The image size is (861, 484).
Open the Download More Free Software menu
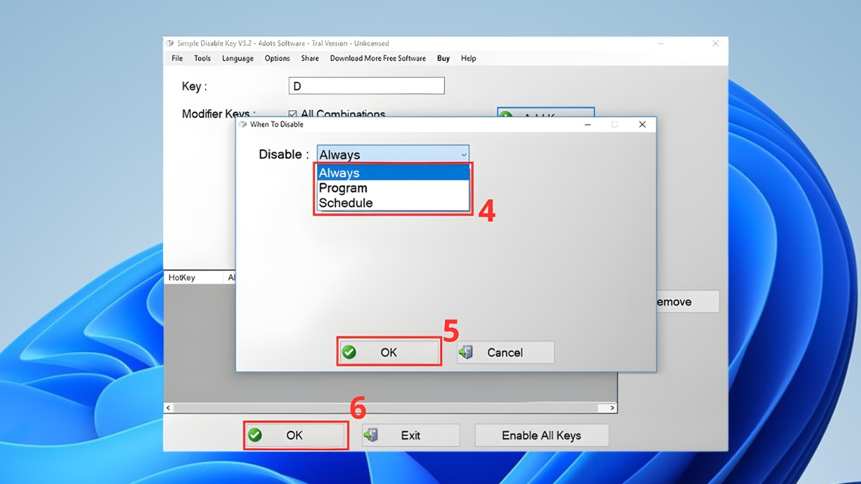coord(378,58)
